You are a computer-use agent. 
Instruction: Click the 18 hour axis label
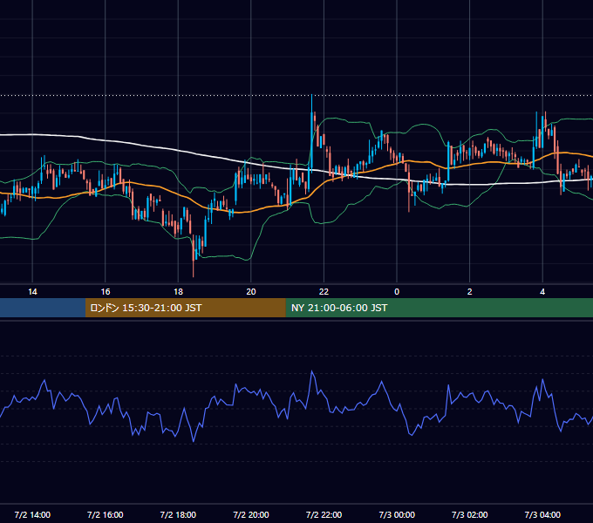[x=178, y=292]
